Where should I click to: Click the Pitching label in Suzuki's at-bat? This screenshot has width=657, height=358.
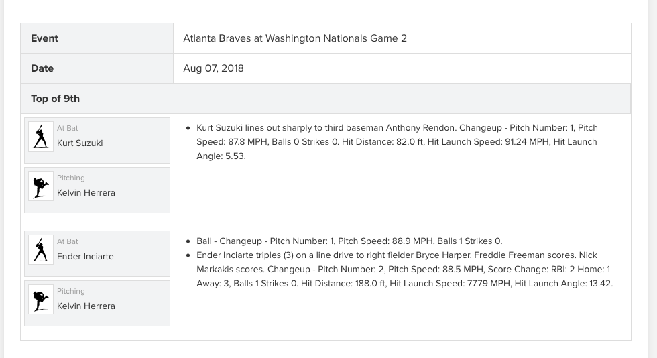(71, 178)
